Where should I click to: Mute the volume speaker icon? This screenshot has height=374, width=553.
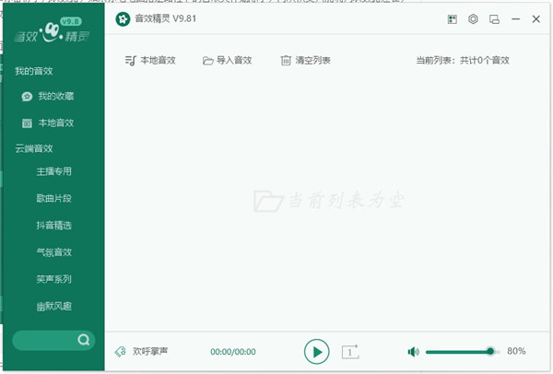413,351
